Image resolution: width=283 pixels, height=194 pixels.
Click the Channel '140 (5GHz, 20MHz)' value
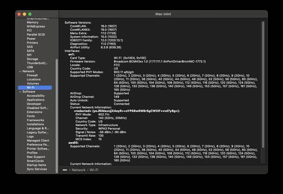[x=112, y=118]
